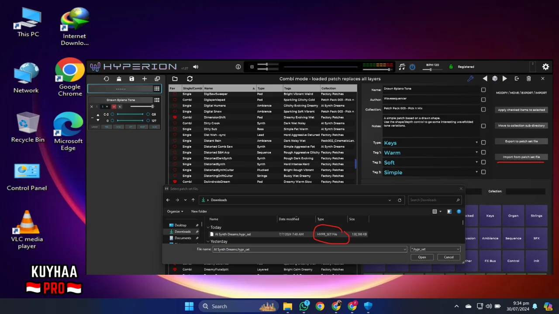Click the export arrow icon in browser toolbar
This screenshot has width=559, height=314.
pos(517,78)
